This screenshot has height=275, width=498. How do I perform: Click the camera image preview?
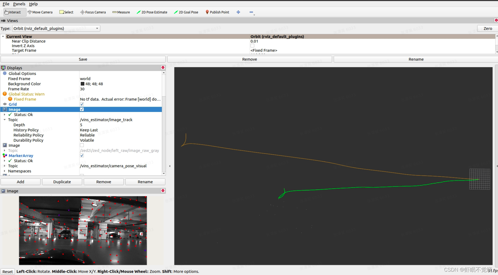83,230
